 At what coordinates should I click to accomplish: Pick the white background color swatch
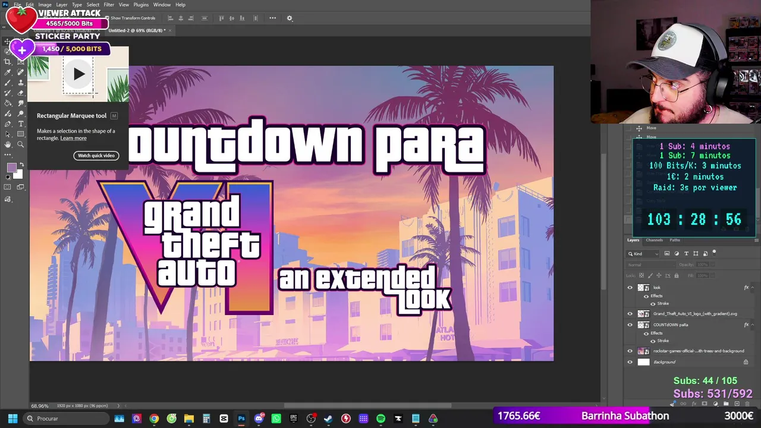(17, 174)
